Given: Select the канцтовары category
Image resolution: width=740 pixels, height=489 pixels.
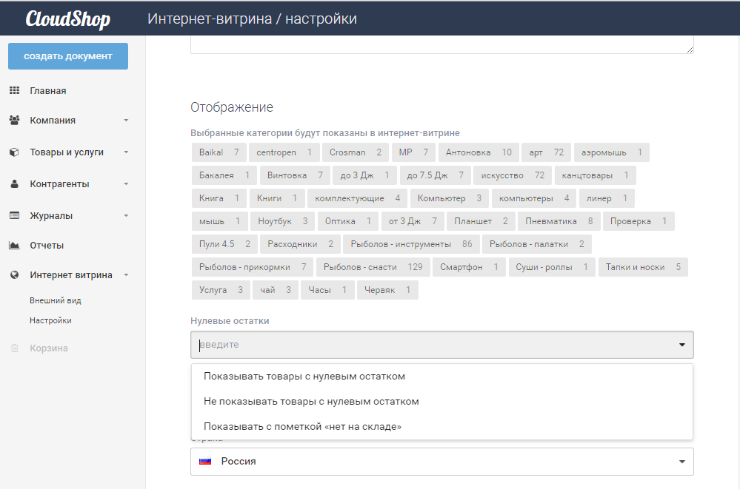Looking at the screenshot, I should click(x=595, y=175).
